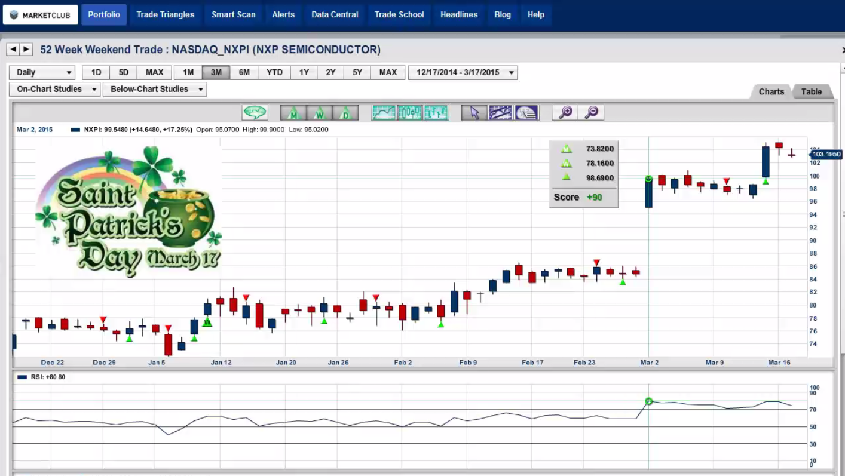Toggle the Monthly trade triangle (M)
845x476 pixels.
(x=293, y=112)
